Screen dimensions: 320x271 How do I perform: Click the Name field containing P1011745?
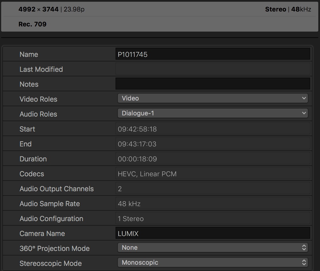(x=213, y=54)
